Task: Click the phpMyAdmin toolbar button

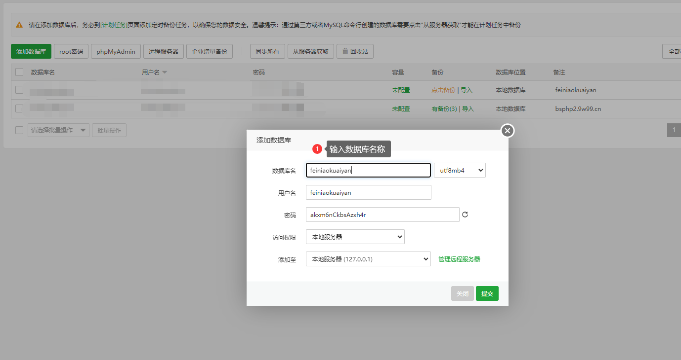Action: pos(116,51)
